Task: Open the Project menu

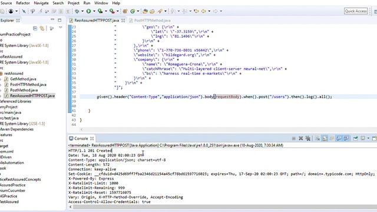Action: [x=73, y=3]
